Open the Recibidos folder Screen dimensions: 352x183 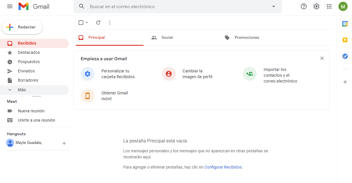34,43
